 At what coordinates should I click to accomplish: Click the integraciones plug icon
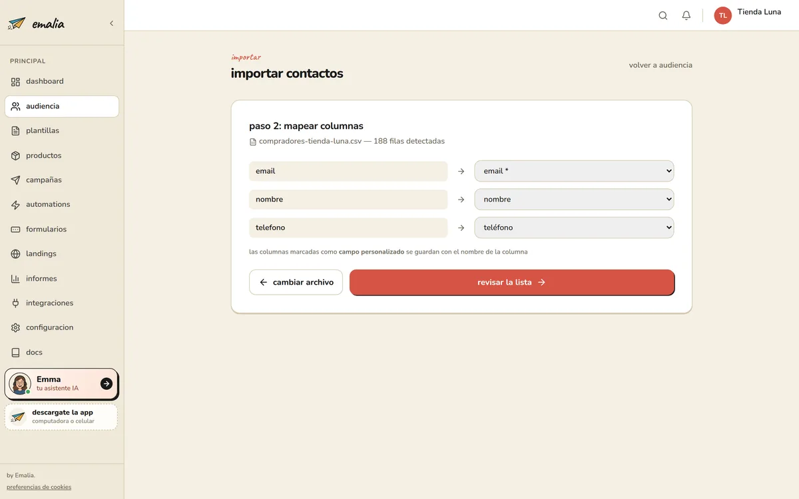(15, 303)
